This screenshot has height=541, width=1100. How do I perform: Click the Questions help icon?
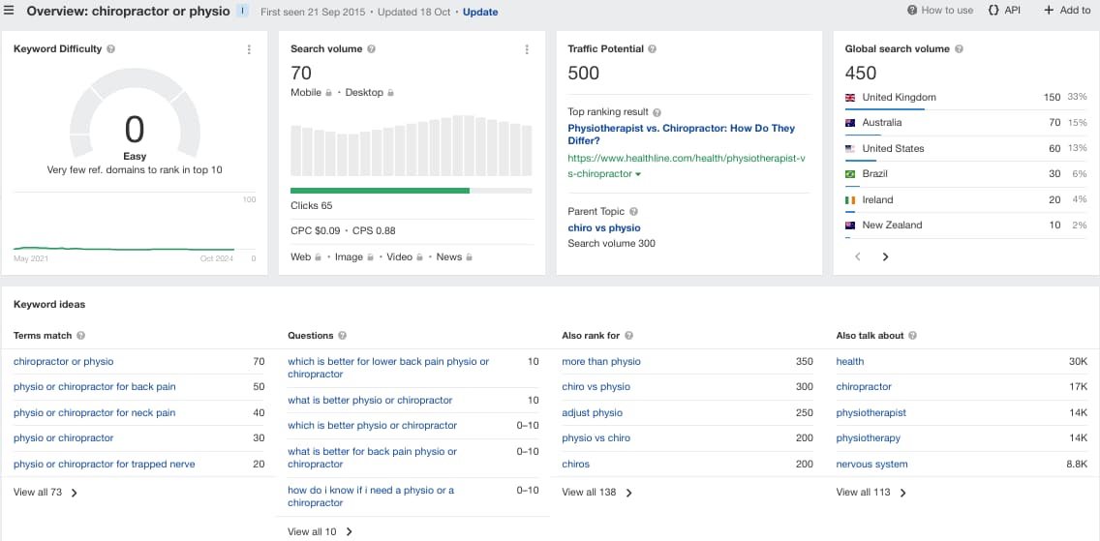coord(343,336)
